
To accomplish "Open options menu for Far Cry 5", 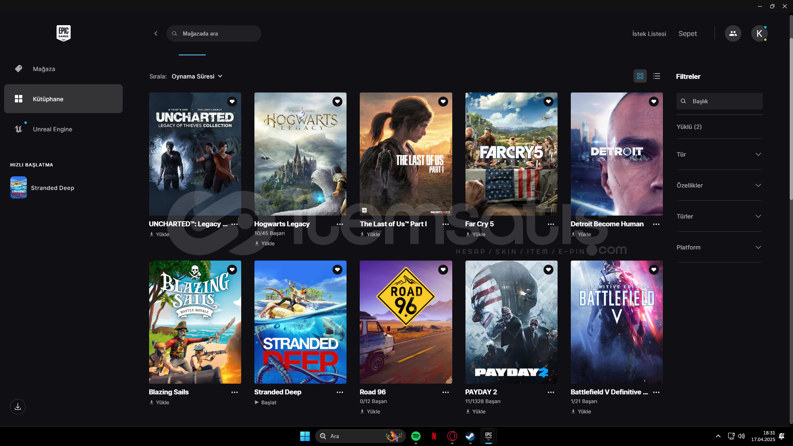I will coord(551,224).
